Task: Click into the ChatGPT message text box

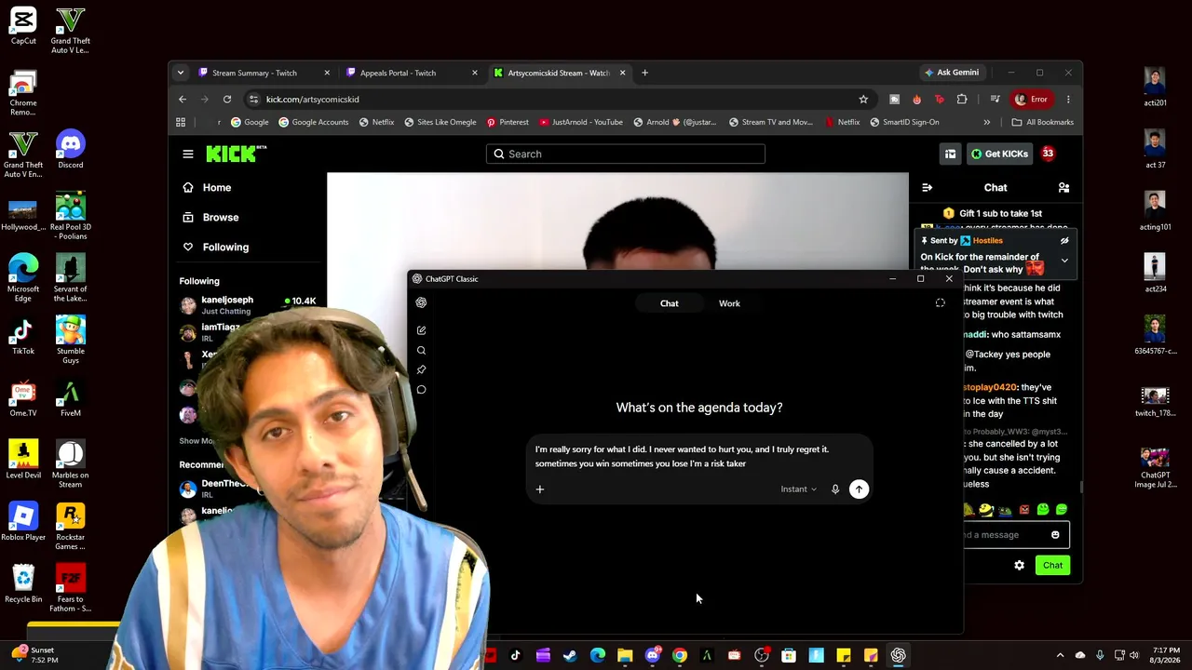Action: (699, 456)
